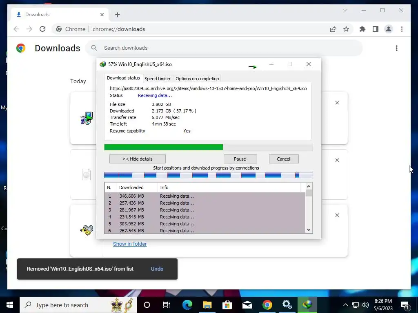Open the Options on completion tab

click(197, 79)
